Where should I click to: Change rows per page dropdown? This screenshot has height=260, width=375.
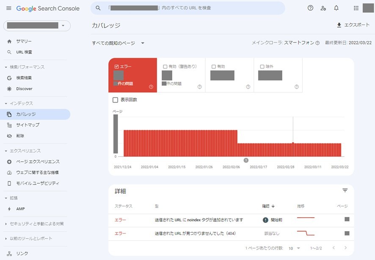click(x=295, y=248)
